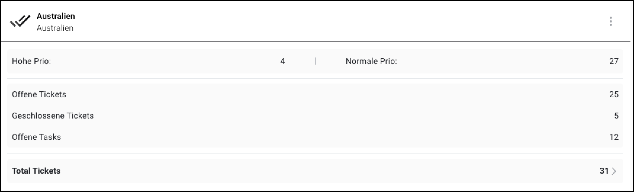The image size is (634, 192).
Task: Expand Total Tickets with chevron arrow
Action: 614,171
